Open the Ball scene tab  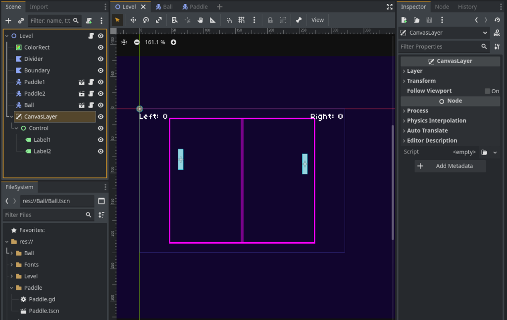tap(164, 7)
